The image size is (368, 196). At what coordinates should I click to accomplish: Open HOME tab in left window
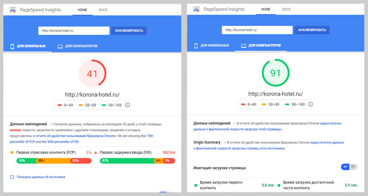point(82,10)
